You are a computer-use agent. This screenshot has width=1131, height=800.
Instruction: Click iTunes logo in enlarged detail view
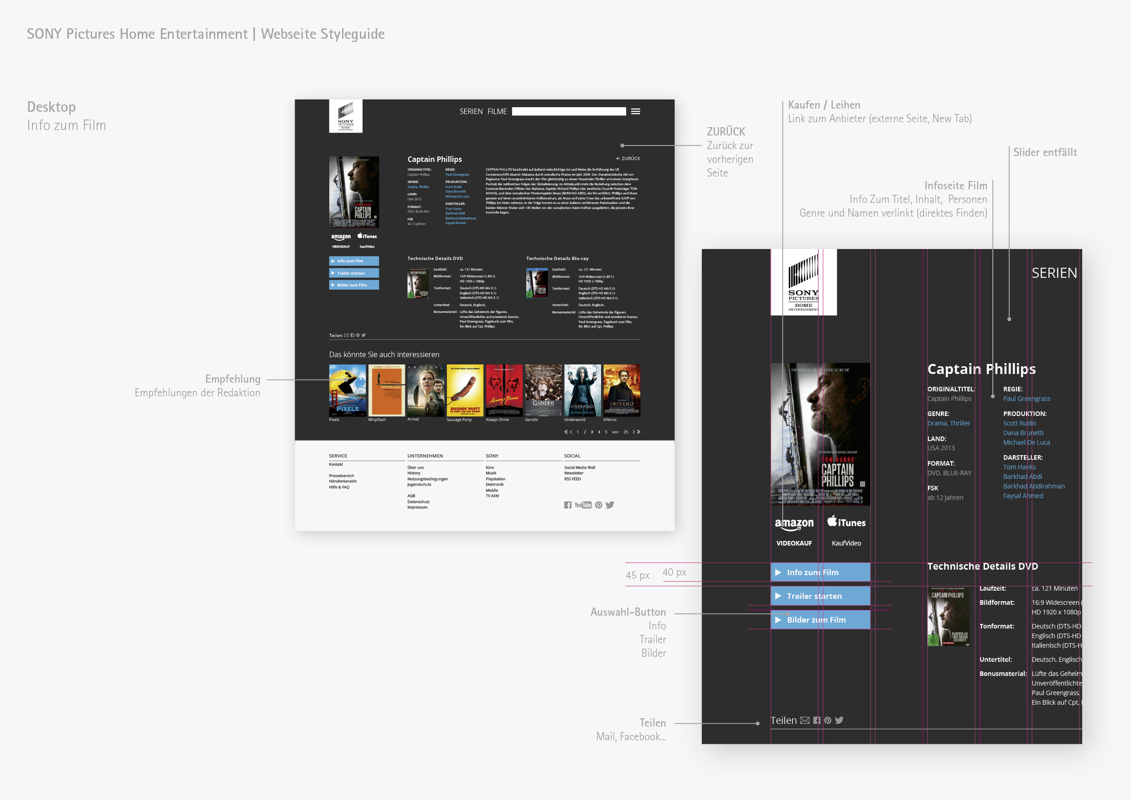pyautogui.click(x=846, y=522)
